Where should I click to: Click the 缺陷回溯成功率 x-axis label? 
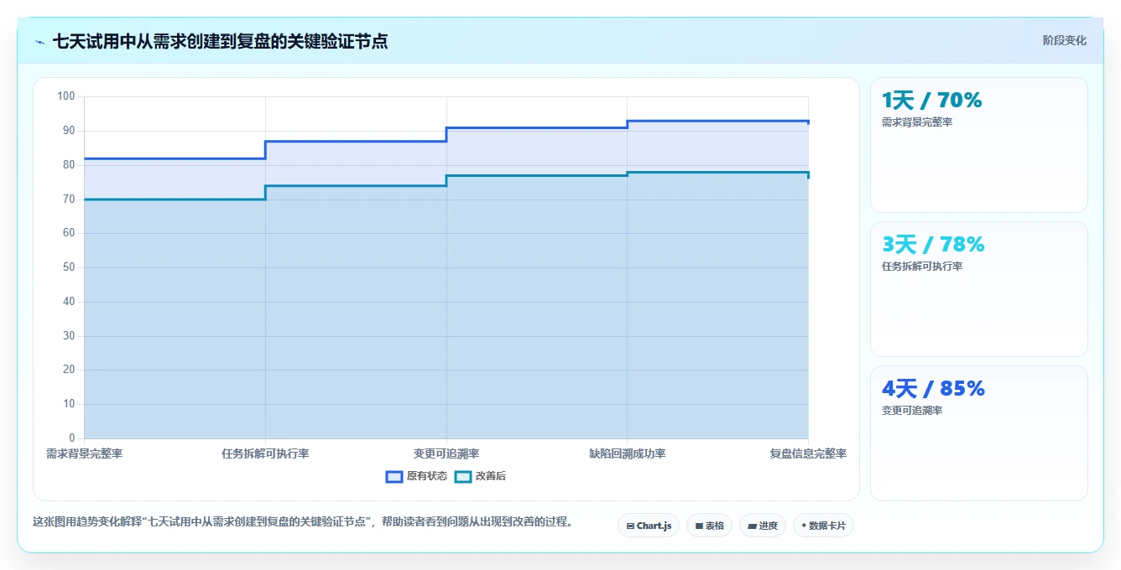628,453
